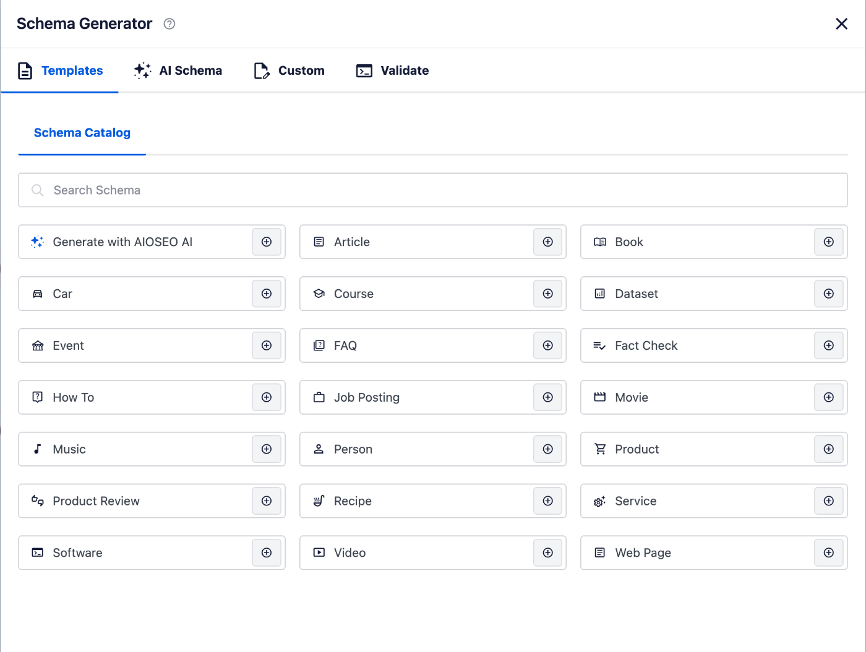
Task: Click the AI Schema sparkles icon
Action: click(142, 70)
